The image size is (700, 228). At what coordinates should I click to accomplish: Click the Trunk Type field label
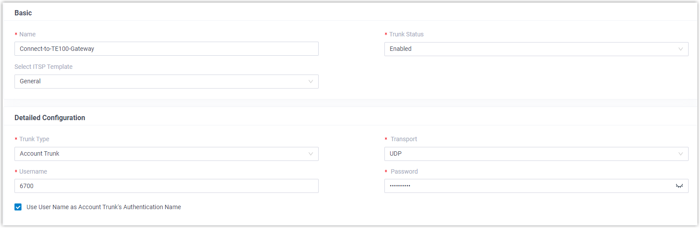[x=34, y=139]
